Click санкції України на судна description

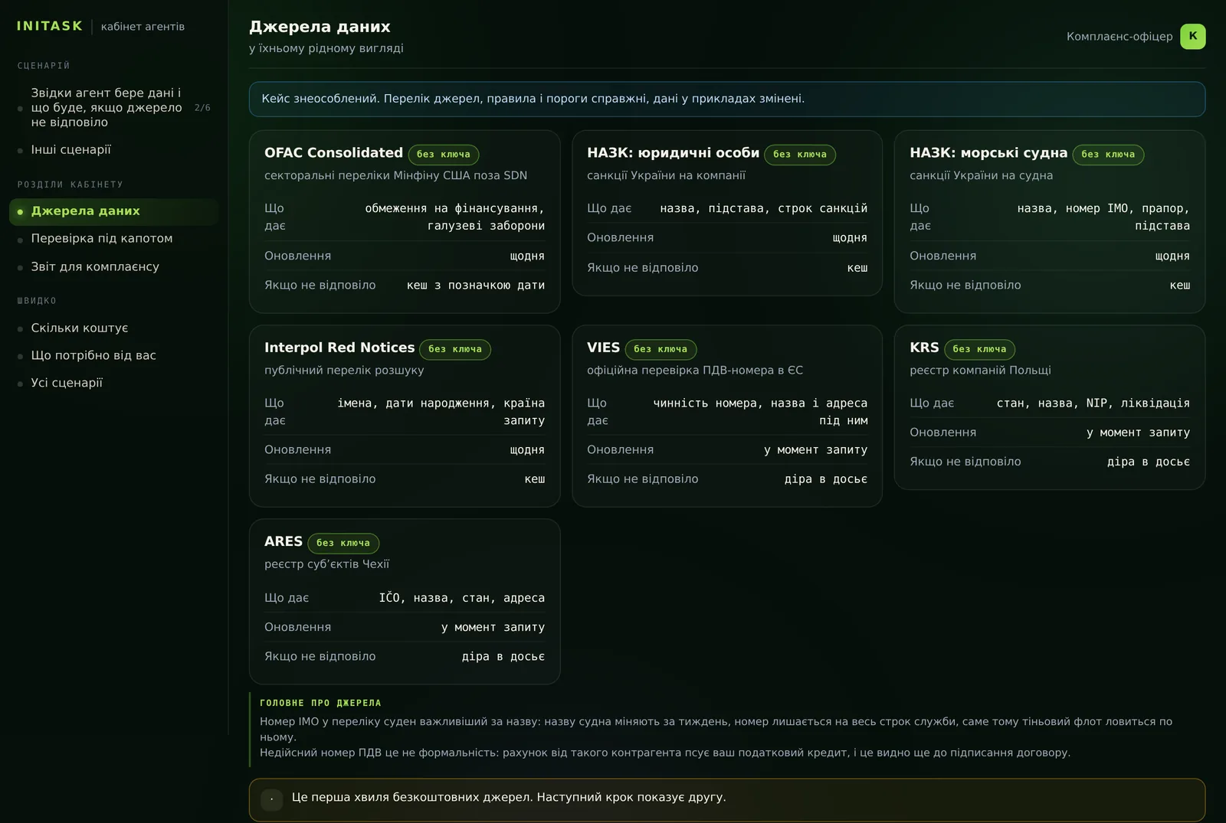(981, 175)
